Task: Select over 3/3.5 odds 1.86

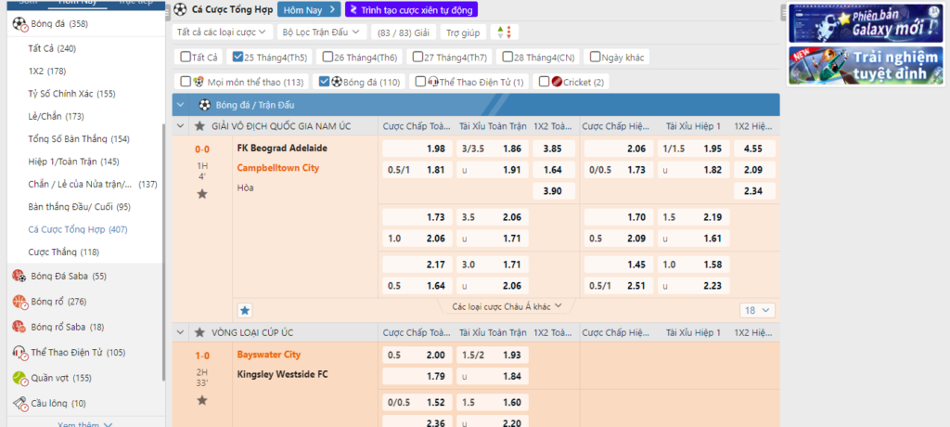Action: [494, 149]
